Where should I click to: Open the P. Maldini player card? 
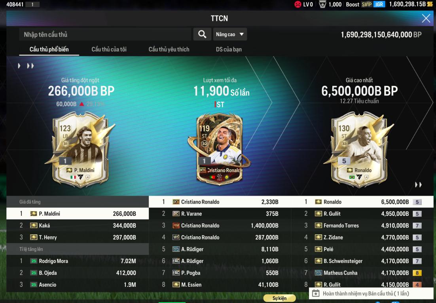coord(81,150)
